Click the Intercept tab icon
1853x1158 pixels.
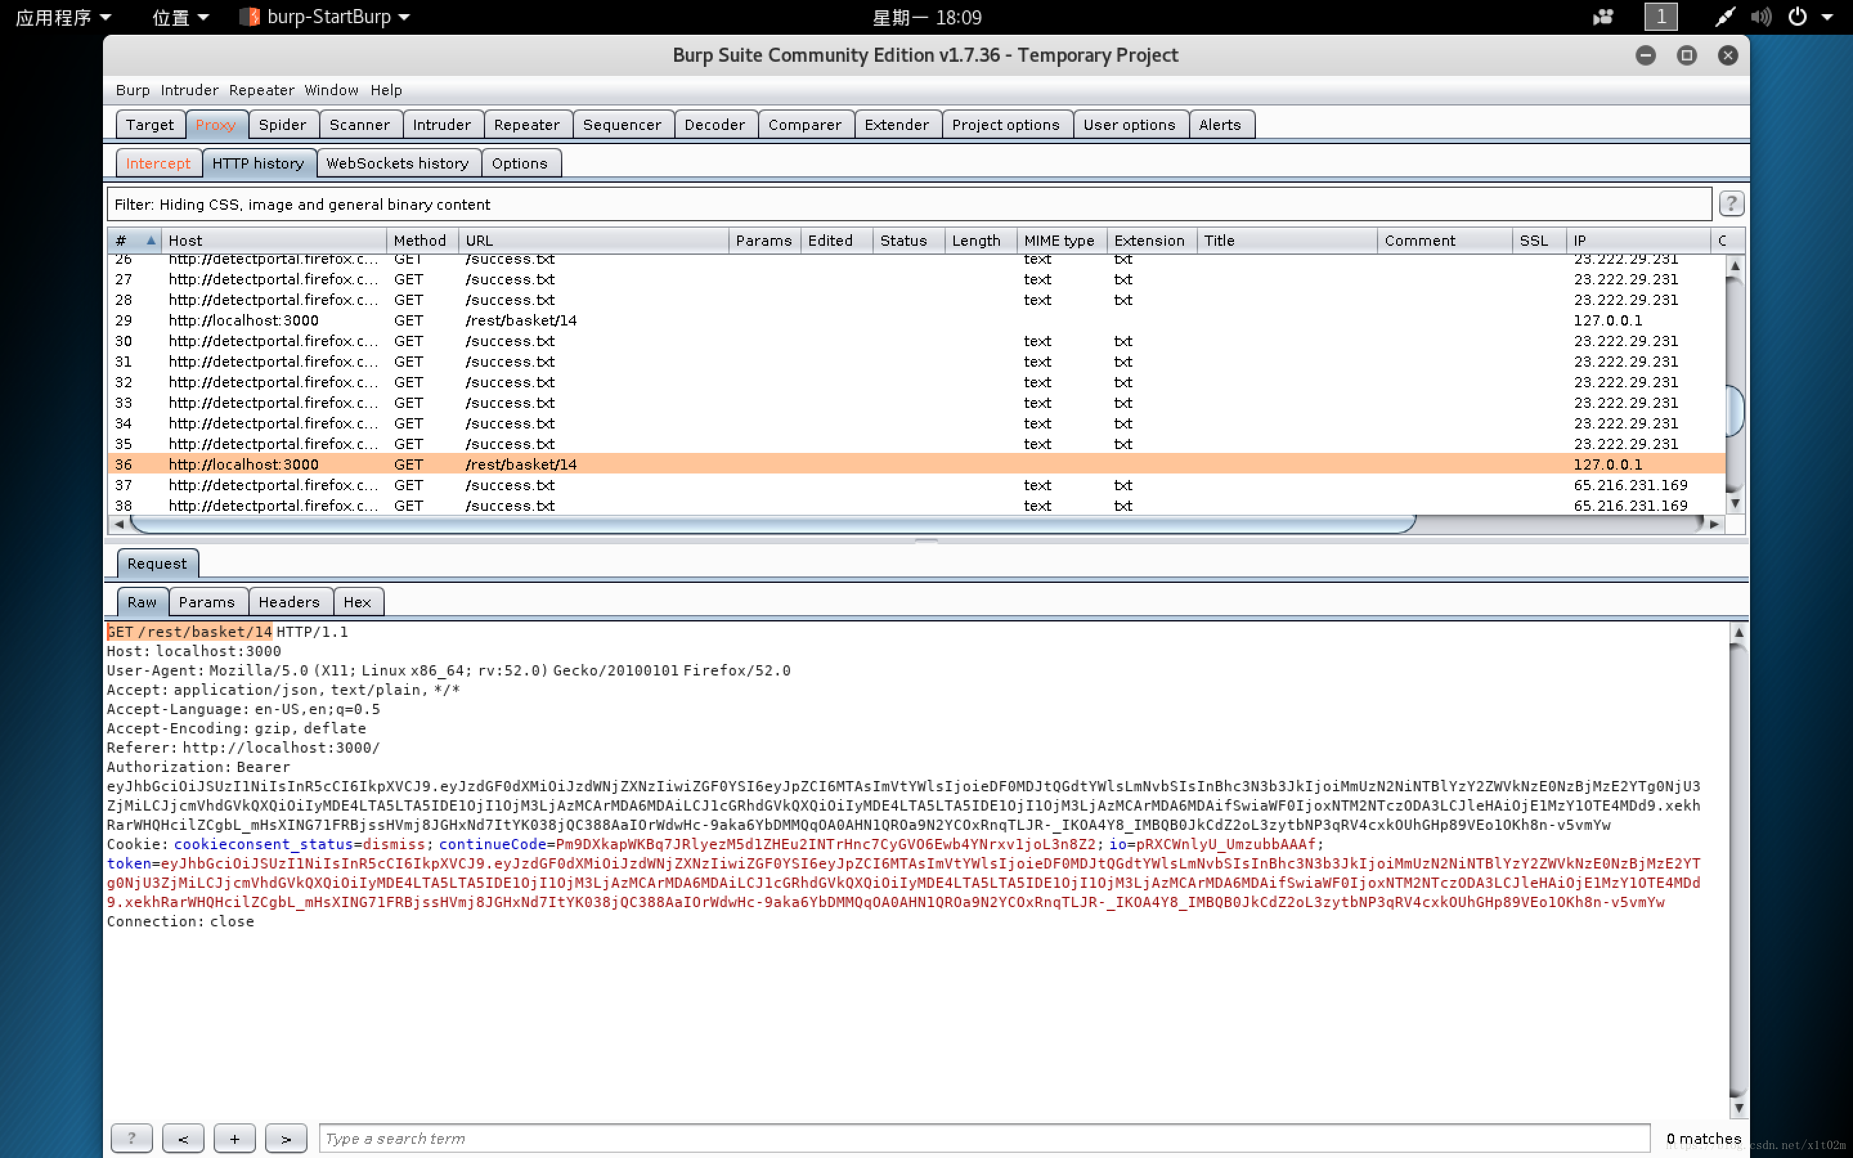(x=160, y=161)
